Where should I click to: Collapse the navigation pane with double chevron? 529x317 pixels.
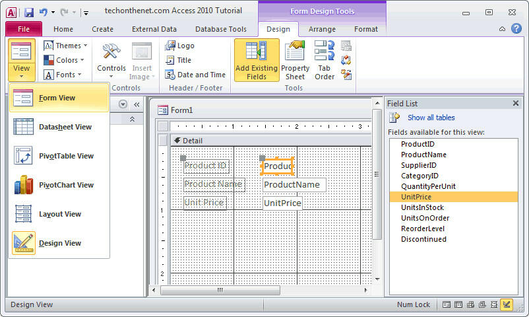click(137, 104)
